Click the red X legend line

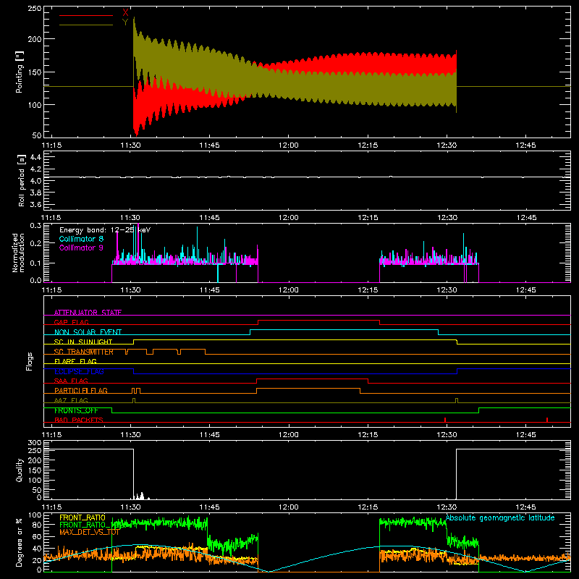[86, 15]
